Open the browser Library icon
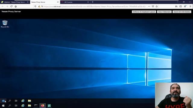This screenshot has height=108, width=193. coord(176,6)
